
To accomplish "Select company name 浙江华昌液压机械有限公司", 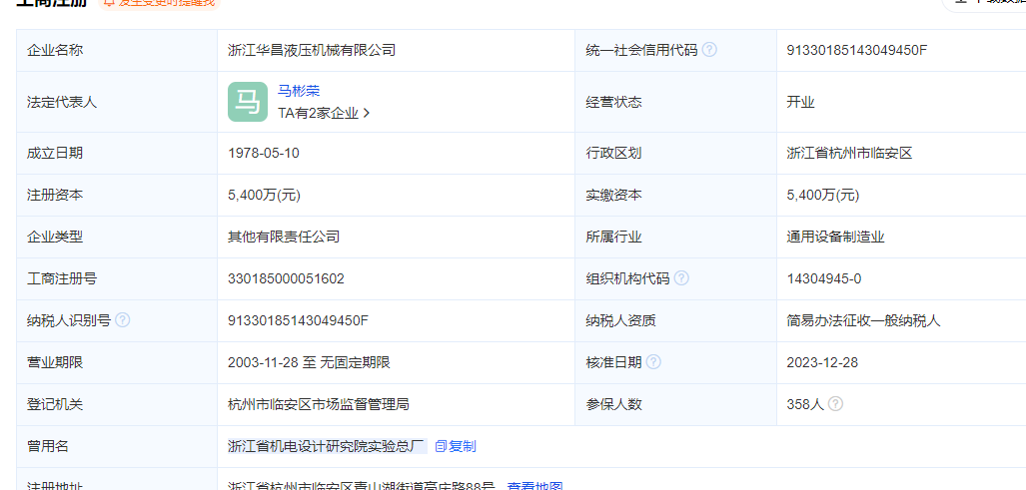I will [312, 50].
